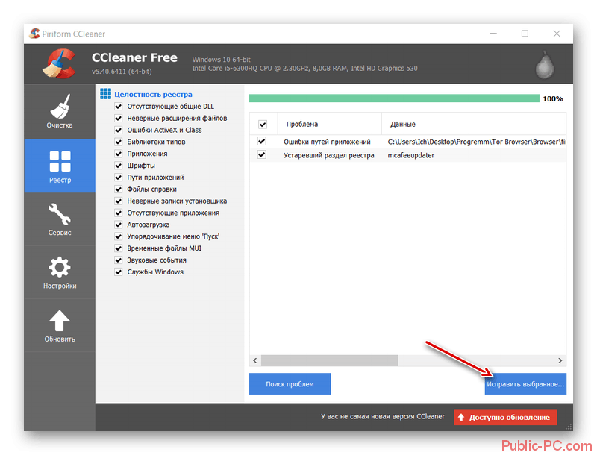Click the green scan progress bar
This screenshot has height=455, width=597.
[x=394, y=98]
